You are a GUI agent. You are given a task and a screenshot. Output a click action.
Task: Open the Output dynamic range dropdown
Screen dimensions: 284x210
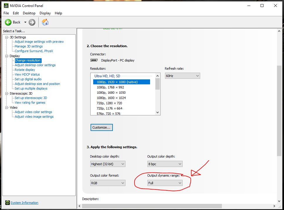[165, 183]
